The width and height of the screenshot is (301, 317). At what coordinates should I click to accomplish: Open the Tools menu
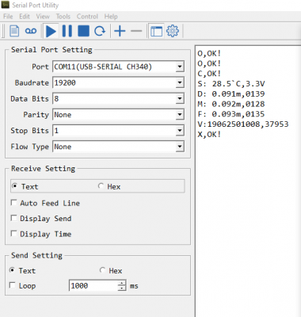pyautogui.click(x=63, y=17)
